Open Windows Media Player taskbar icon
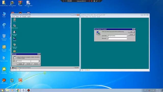The width and height of the screenshot is (163, 92). [x=12, y=90]
